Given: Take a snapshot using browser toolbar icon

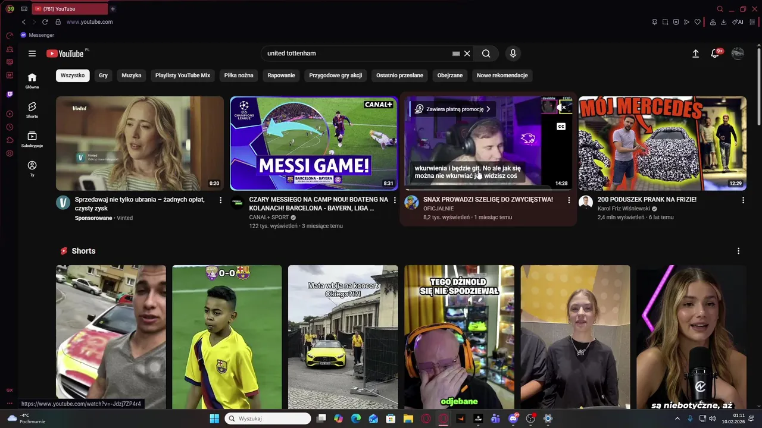Looking at the screenshot, I should [x=665, y=22].
